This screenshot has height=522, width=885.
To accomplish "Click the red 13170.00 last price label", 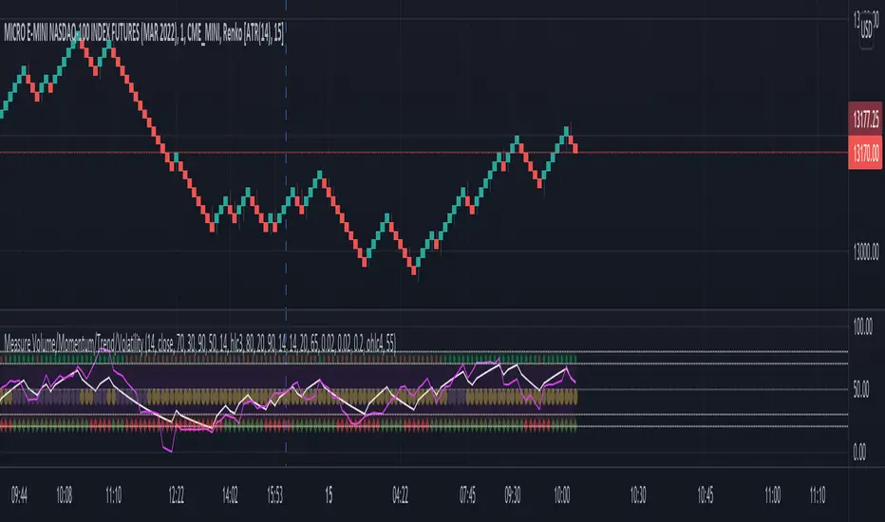I will (865, 153).
